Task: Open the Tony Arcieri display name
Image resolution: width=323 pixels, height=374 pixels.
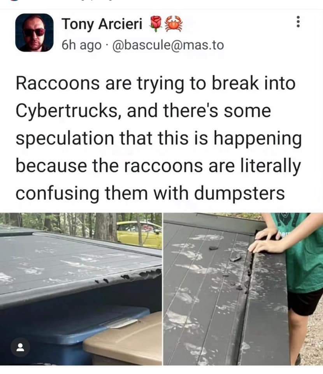Action: coord(102,24)
